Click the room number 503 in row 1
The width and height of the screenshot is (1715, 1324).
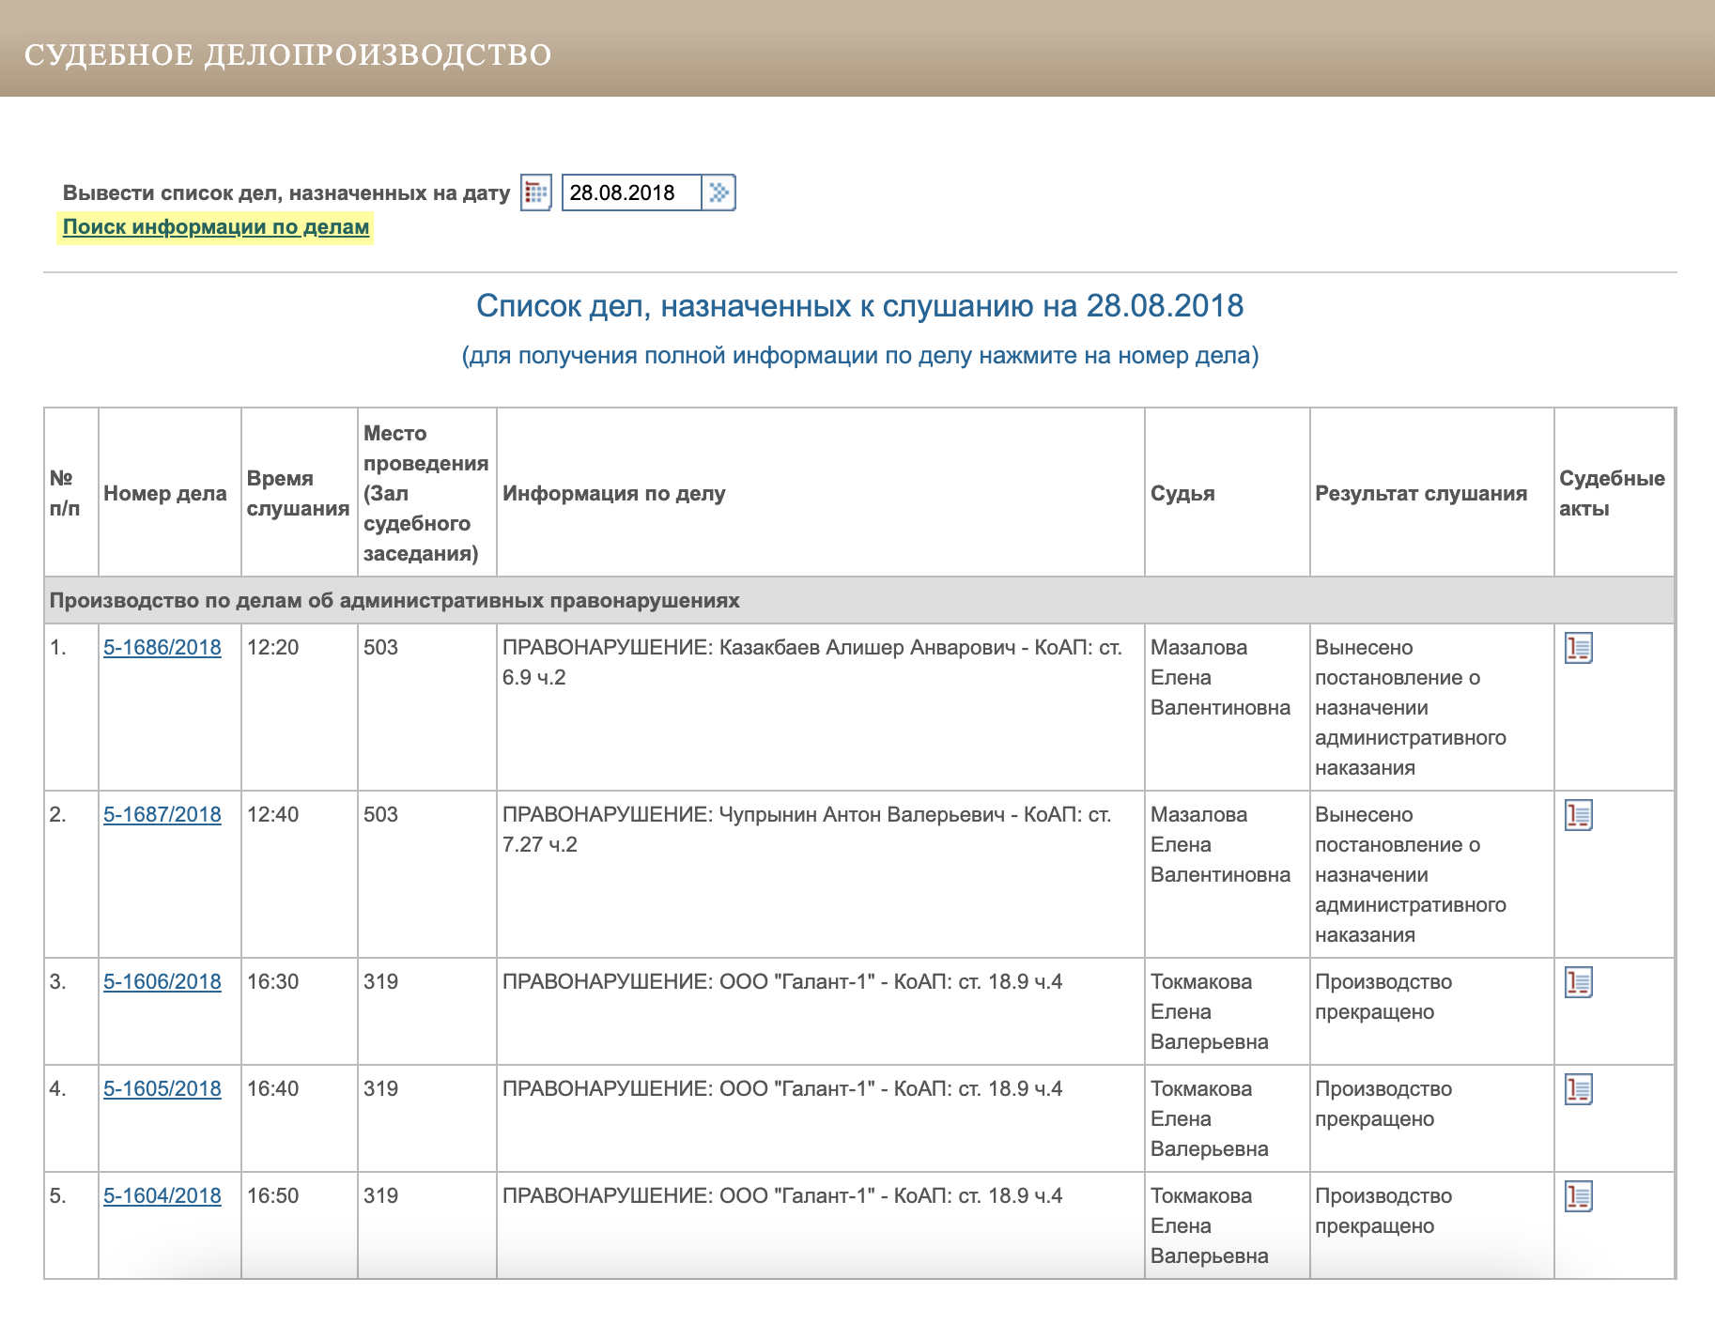(380, 648)
